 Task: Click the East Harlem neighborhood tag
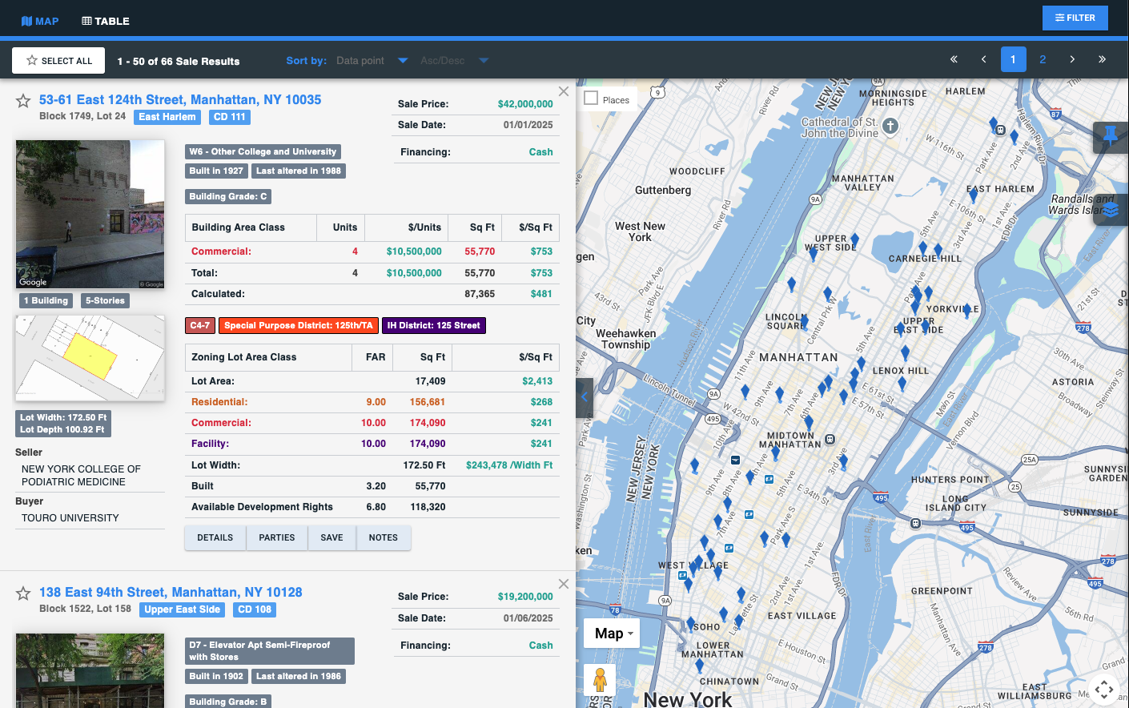pyautogui.click(x=167, y=117)
